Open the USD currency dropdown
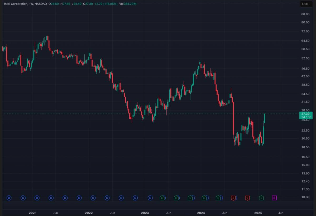Image resolution: width=316 pixels, height=216 pixels. coord(305,4)
